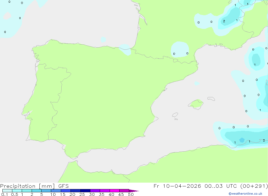Viewport: 268px width, 196px height.
Task: Click the "(00+291)" forecast offset
Action: point(254,186)
